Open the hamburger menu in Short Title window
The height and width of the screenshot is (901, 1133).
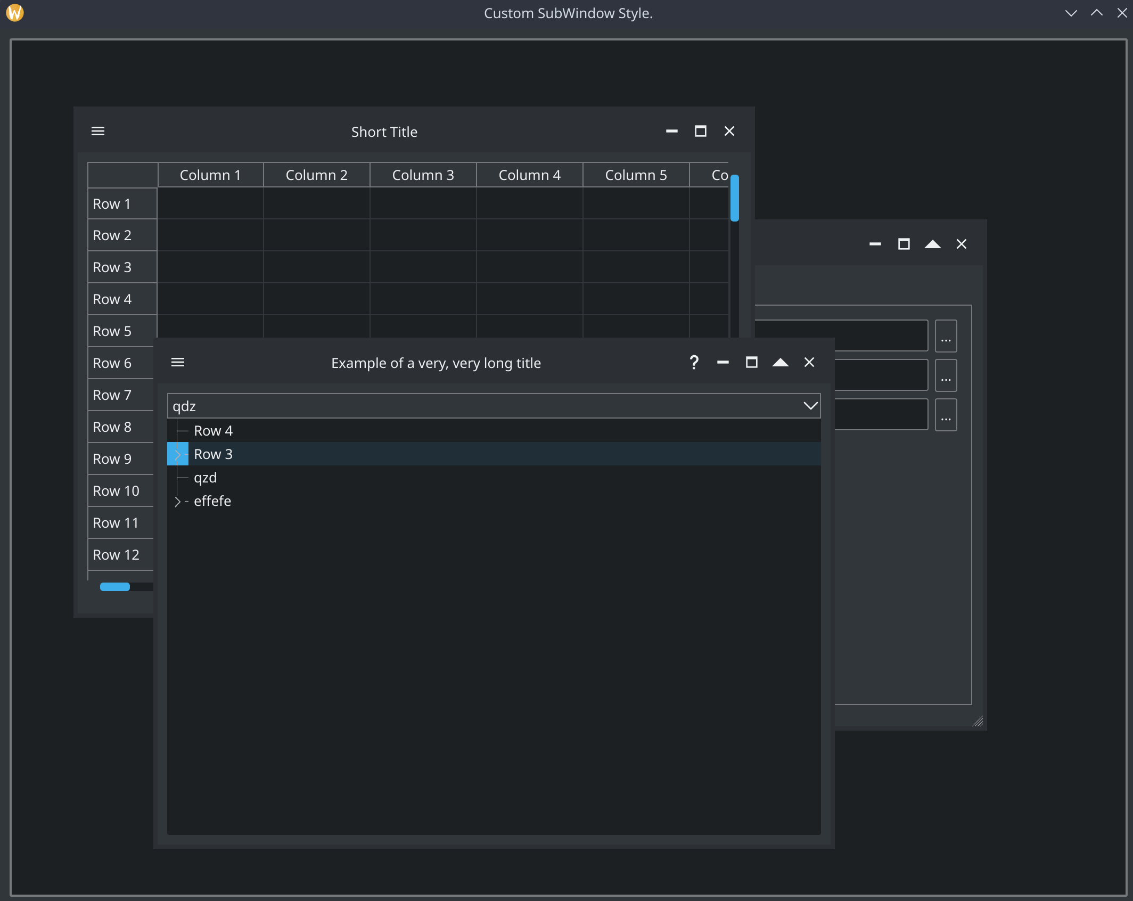tap(98, 131)
